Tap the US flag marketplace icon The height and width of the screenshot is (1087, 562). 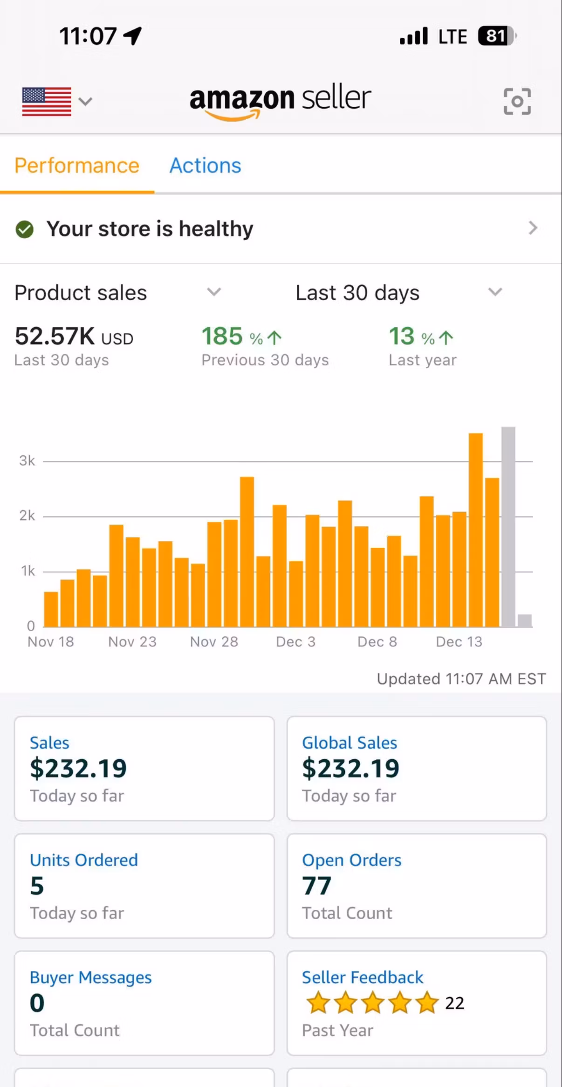[x=47, y=101]
